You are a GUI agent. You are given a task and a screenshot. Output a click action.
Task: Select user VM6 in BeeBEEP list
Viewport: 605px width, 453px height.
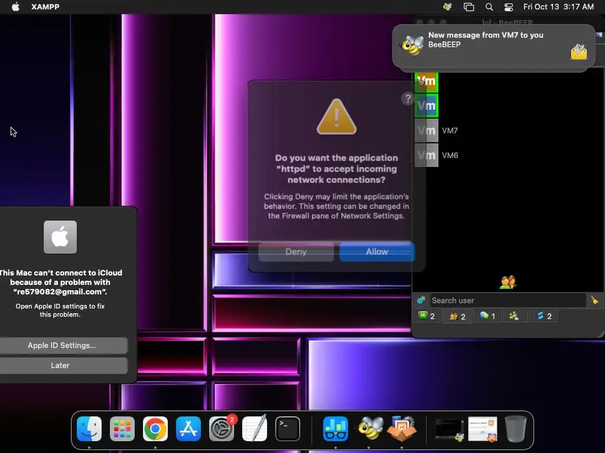tap(450, 155)
